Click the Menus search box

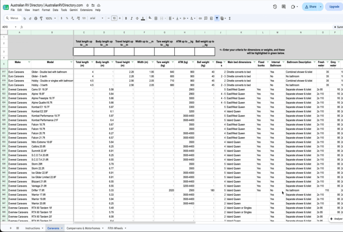coord(12,18)
